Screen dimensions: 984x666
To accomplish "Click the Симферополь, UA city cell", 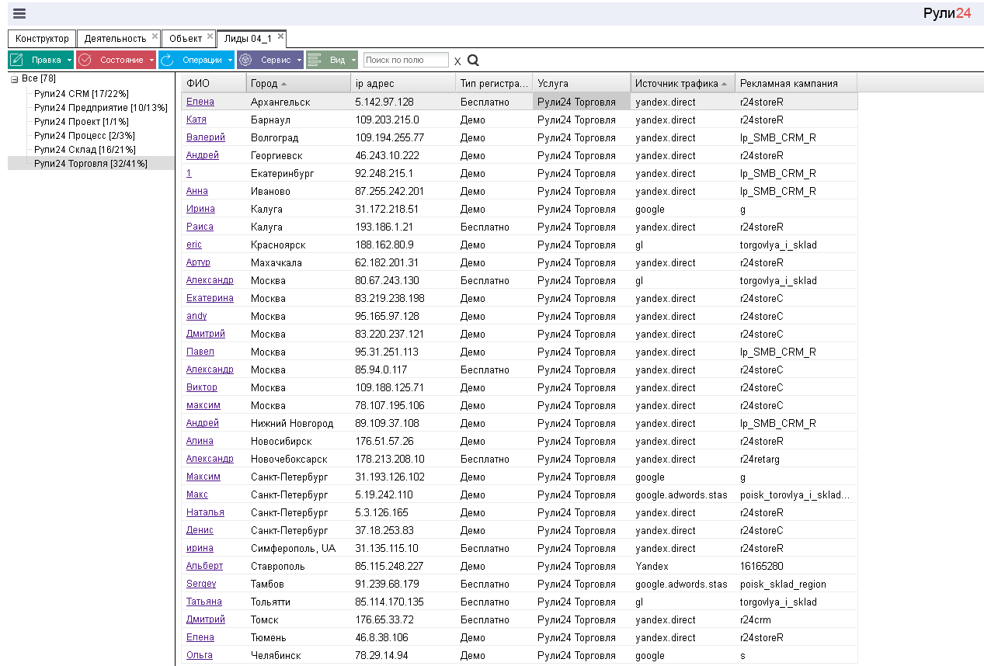I will pos(298,548).
